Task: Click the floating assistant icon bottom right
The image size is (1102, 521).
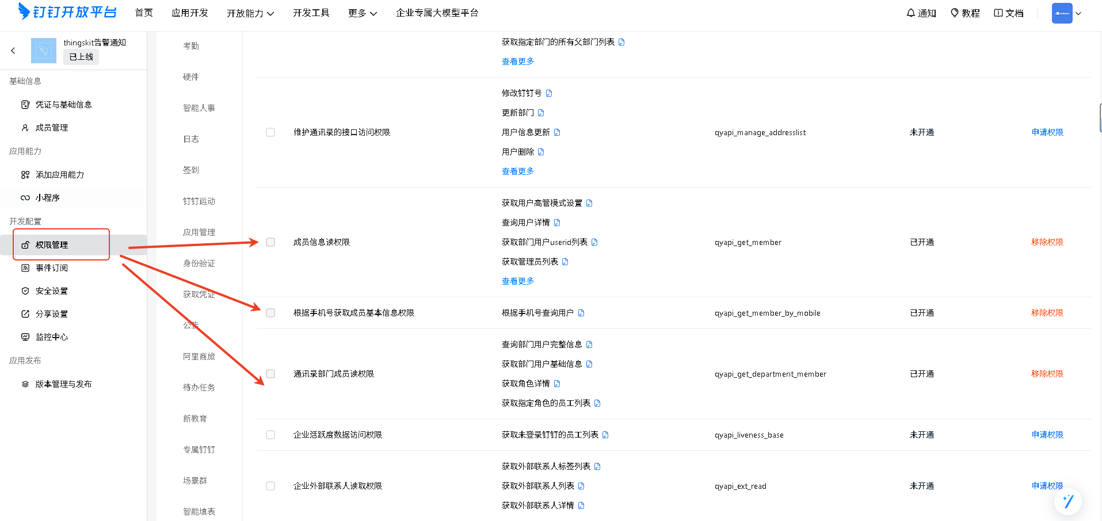Action: point(1067,501)
